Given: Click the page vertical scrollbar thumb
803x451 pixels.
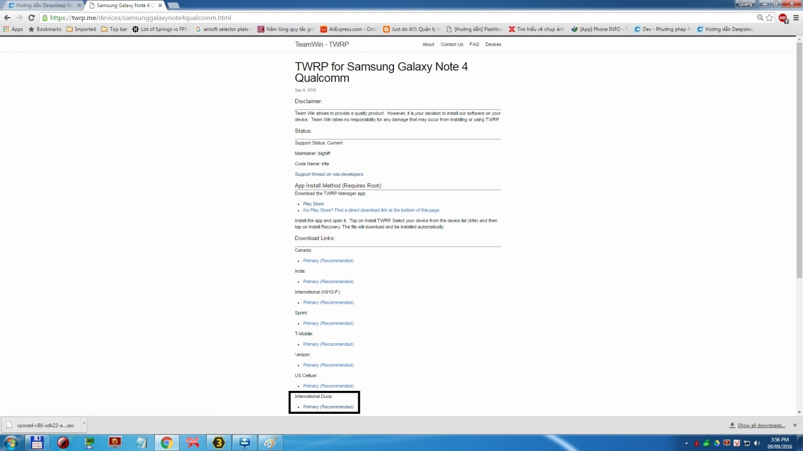Looking at the screenshot, I should (x=799, y=160).
